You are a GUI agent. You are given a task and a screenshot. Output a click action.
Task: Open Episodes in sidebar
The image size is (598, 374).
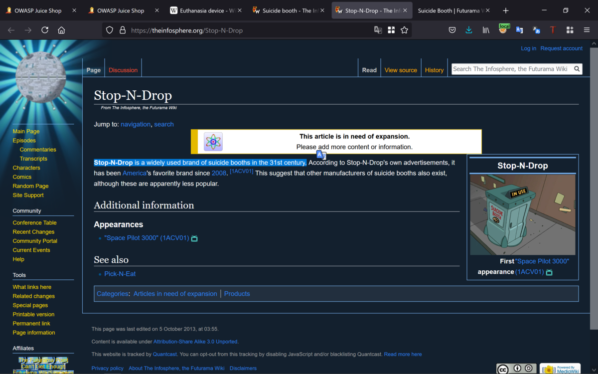(24, 141)
